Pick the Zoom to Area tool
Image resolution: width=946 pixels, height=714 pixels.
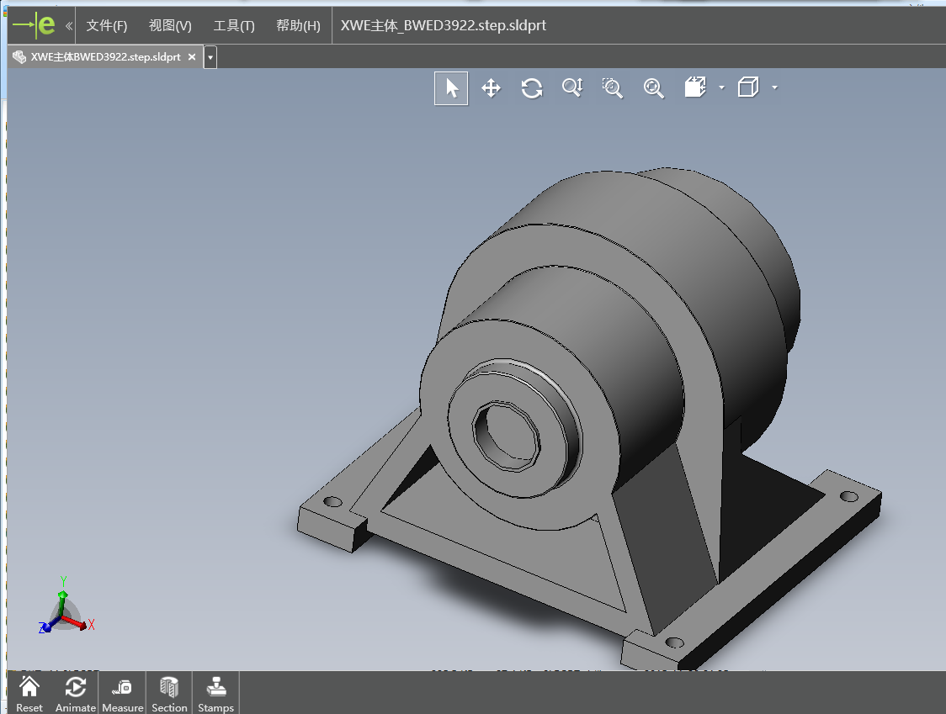(613, 88)
